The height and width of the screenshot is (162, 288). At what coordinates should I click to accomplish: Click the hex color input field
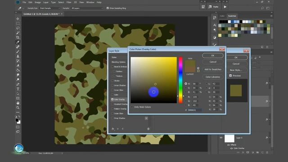[x=195, y=110]
